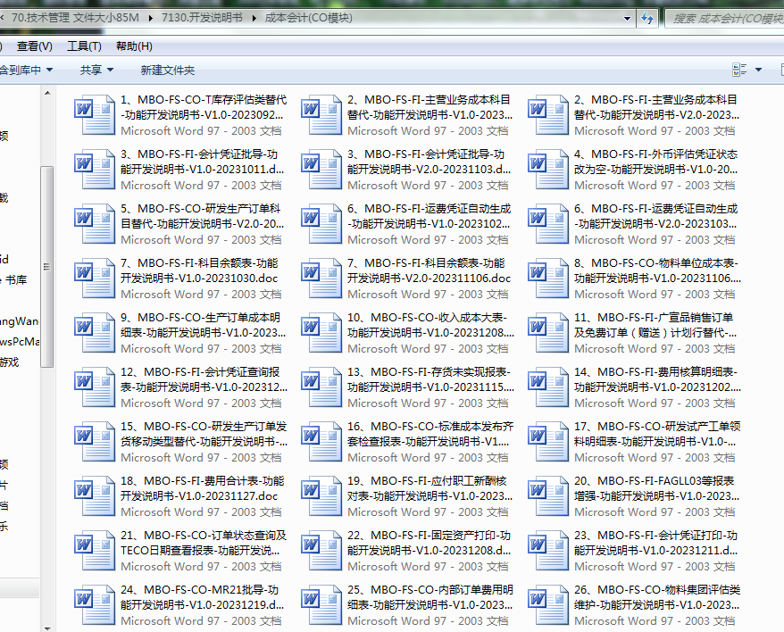Open the 帮助(H) menu

click(134, 46)
